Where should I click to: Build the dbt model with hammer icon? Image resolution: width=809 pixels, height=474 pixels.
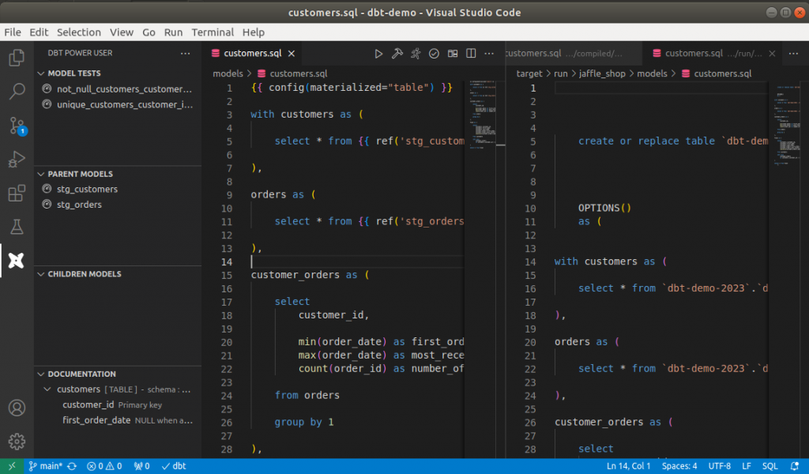tap(397, 54)
